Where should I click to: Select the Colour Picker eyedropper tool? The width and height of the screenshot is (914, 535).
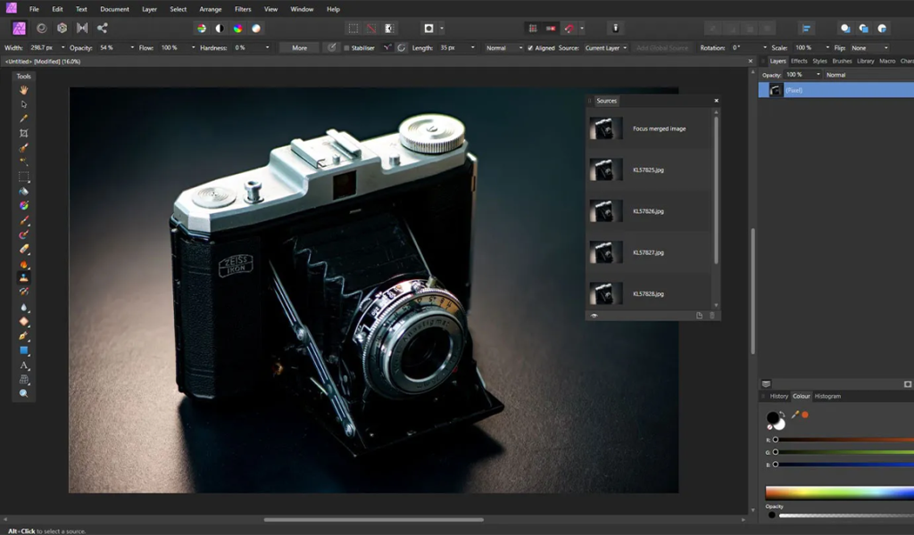pyautogui.click(x=24, y=119)
